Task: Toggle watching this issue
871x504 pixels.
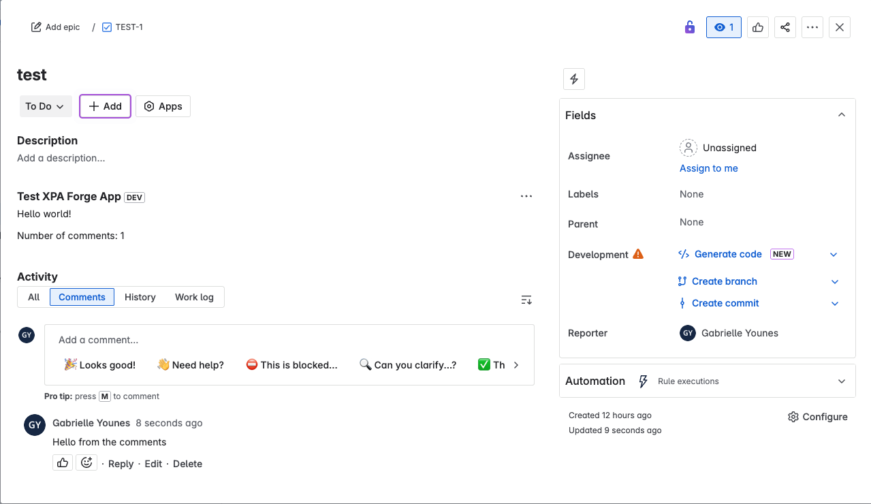Action: coord(723,27)
